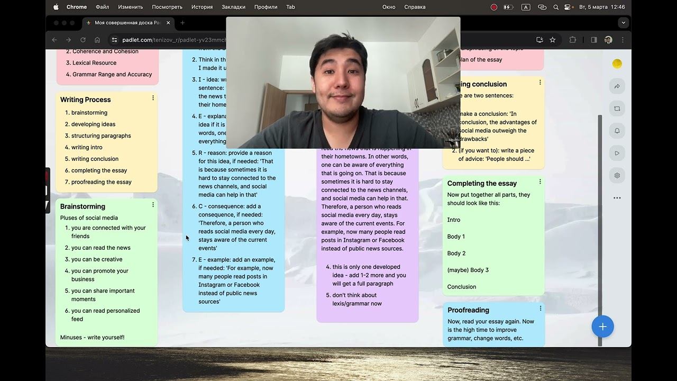Add a new post with plus button
Screen dimensions: 677x381
[602, 326]
